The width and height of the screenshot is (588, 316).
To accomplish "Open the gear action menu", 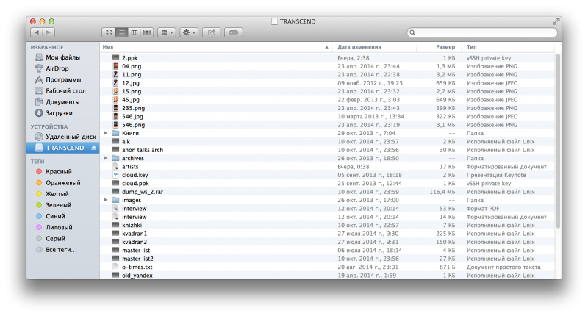I will point(189,32).
